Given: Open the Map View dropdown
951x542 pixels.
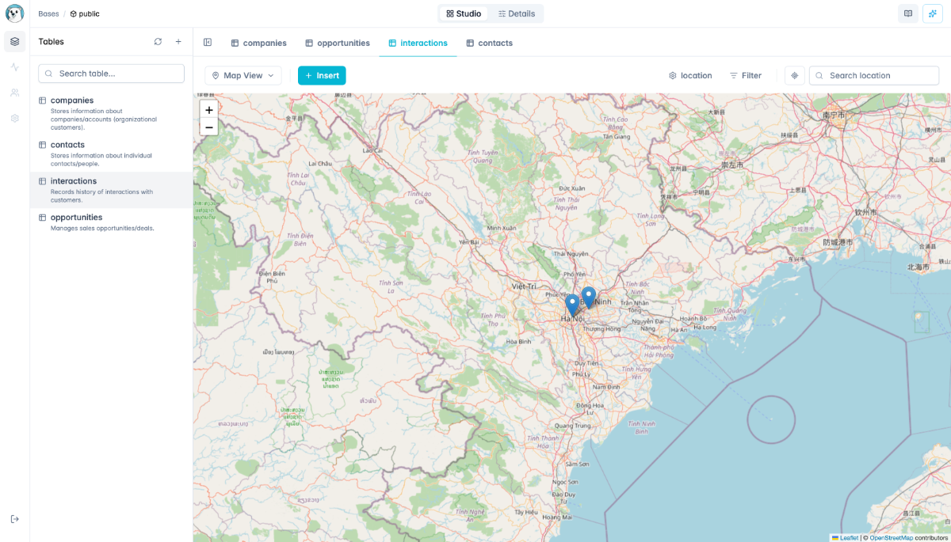Looking at the screenshot, I should pyautogui.click(x=243, y=75).
